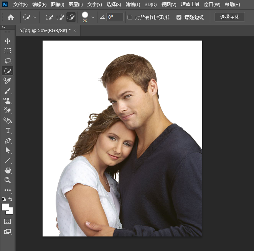This screenshot has height=251, width=254.
Task: Open the brush size picker dropdown
Action: point(93,17)
